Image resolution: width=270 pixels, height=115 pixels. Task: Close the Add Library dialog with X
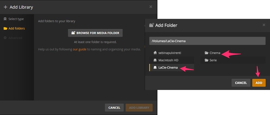click(x=151, y=7)
